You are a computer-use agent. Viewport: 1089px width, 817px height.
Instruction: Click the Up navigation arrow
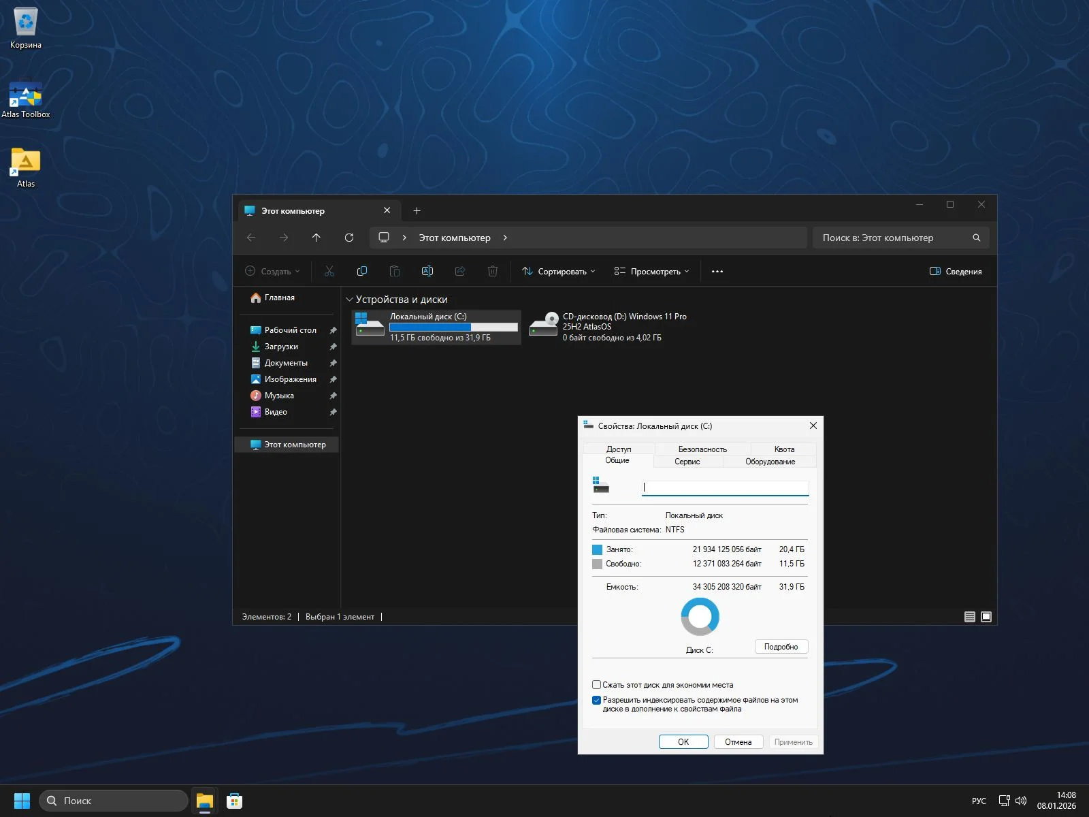pyautogui.click(x=316, y=238)
